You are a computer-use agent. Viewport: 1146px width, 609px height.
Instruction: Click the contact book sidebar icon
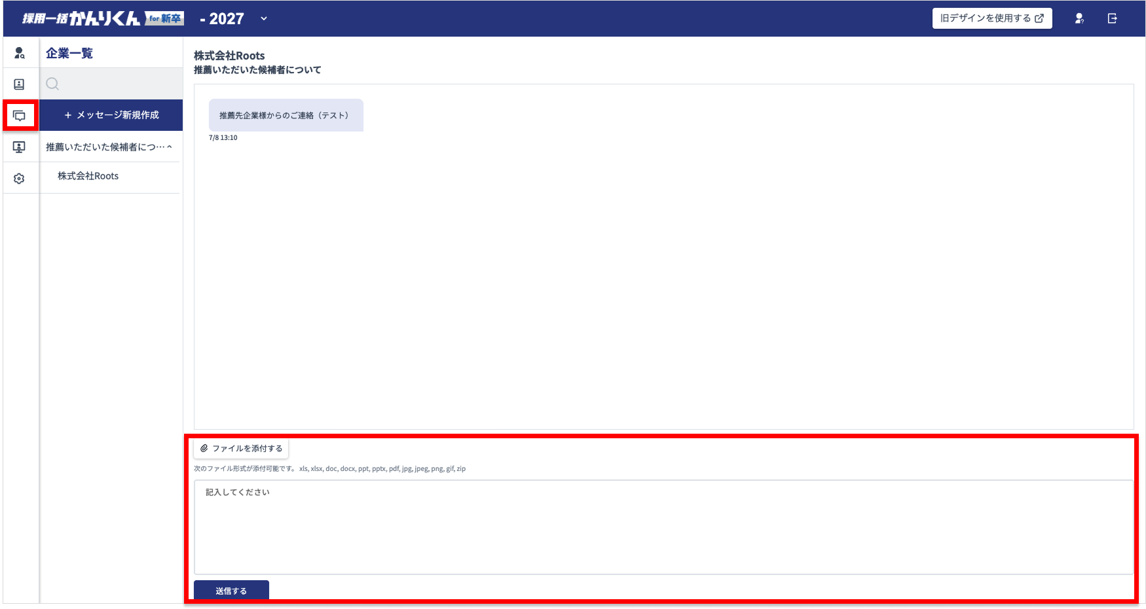(20, 84)
